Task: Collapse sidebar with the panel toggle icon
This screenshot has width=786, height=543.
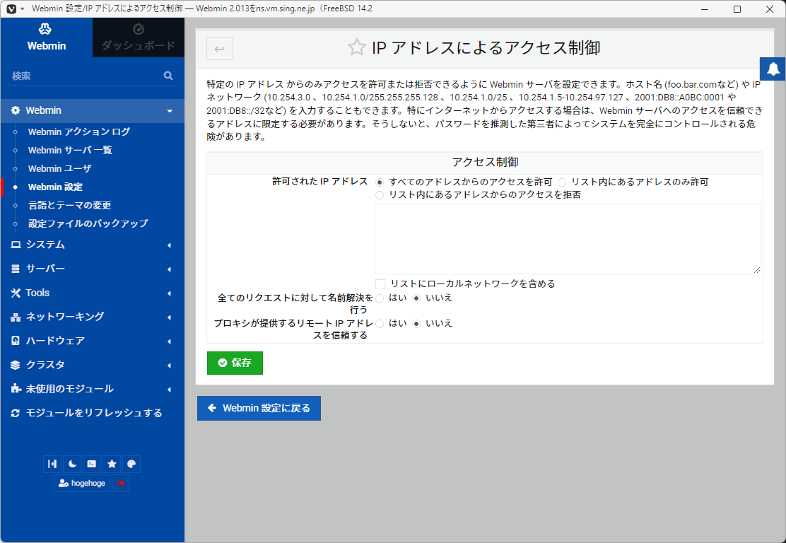Action: click(x=52, y=465)
